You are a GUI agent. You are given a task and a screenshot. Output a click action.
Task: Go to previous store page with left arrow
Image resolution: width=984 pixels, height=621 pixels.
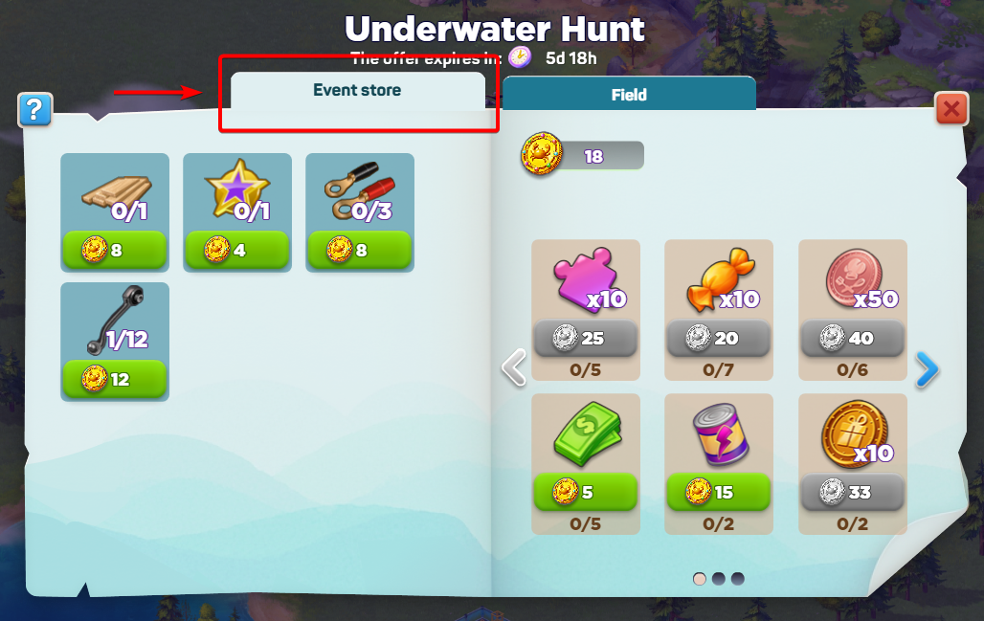click(x=514, y=367)
